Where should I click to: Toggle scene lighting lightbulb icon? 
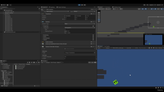click(x=146, y=9)
